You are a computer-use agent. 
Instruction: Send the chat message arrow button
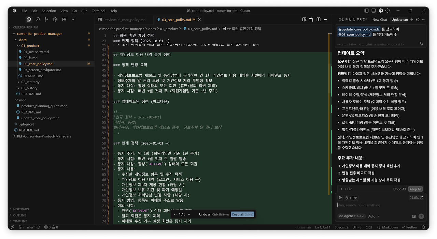[421, 216]
